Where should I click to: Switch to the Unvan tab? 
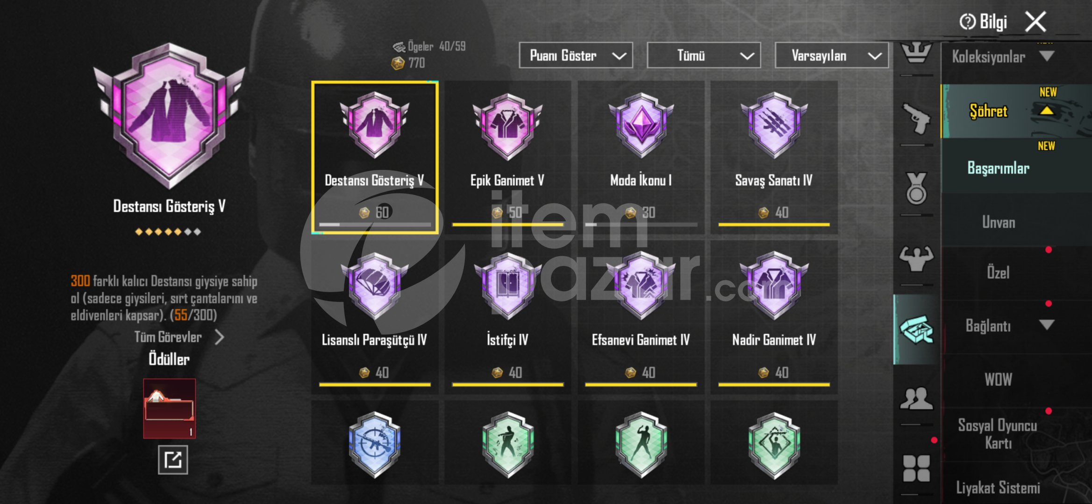click(999, 222)
